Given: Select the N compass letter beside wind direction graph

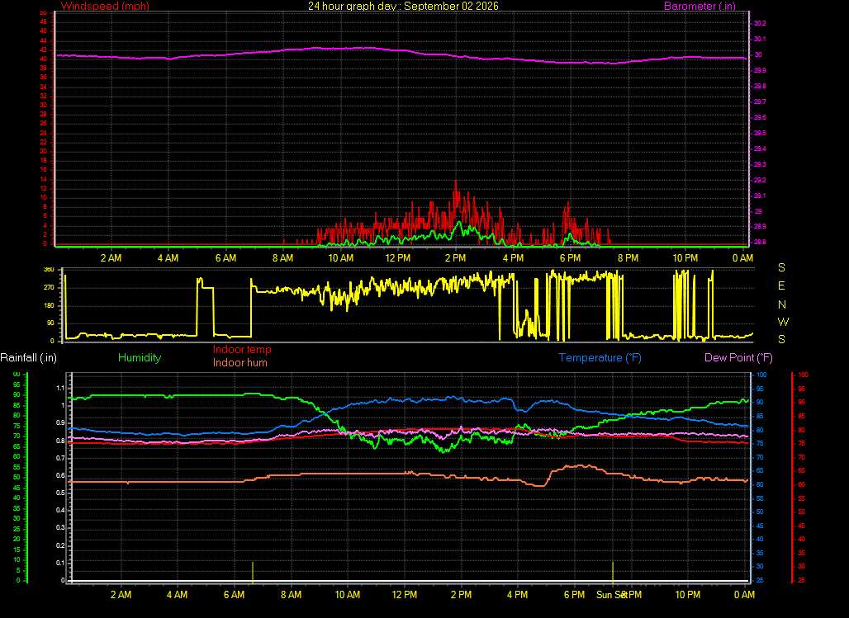Looking at the screenshot, I should 782,304.
